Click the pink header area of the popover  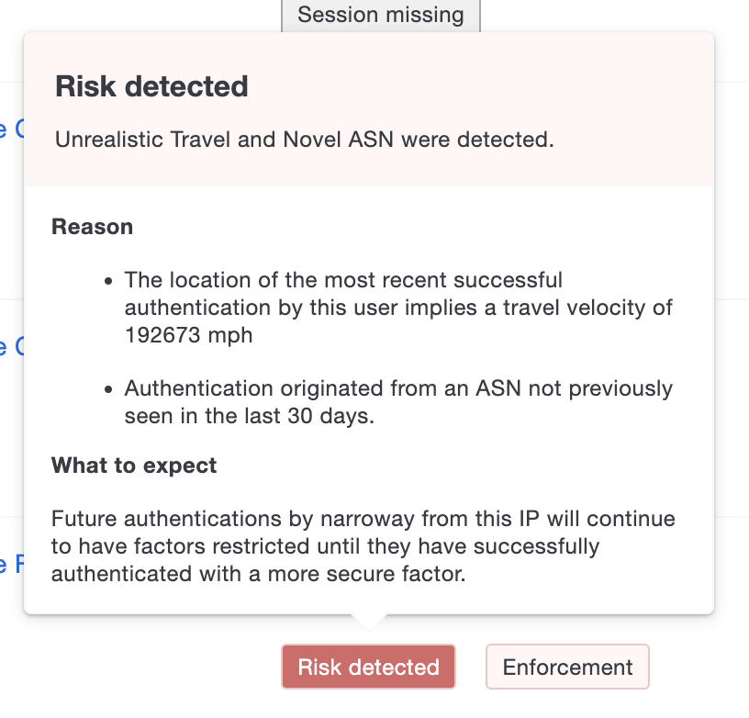pyautogui.click(x=367, y=110)
